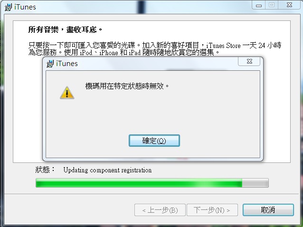Click the green filled portion of progress bar
This screenshot has height=227, width=303.
point(139,183)
